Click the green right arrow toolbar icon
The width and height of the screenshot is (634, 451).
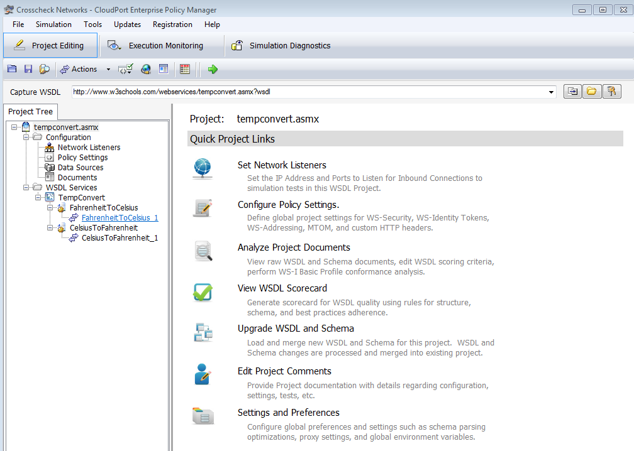(213, 69)
